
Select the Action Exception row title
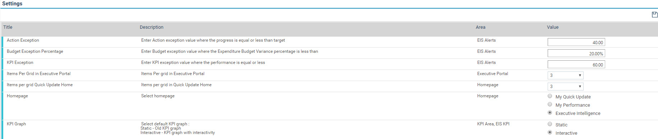click(x=23, y=40)
